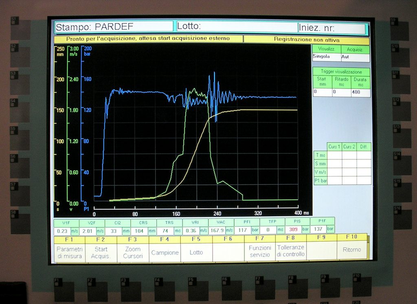Start acquisition with the F2 softkey

(101, 252)
